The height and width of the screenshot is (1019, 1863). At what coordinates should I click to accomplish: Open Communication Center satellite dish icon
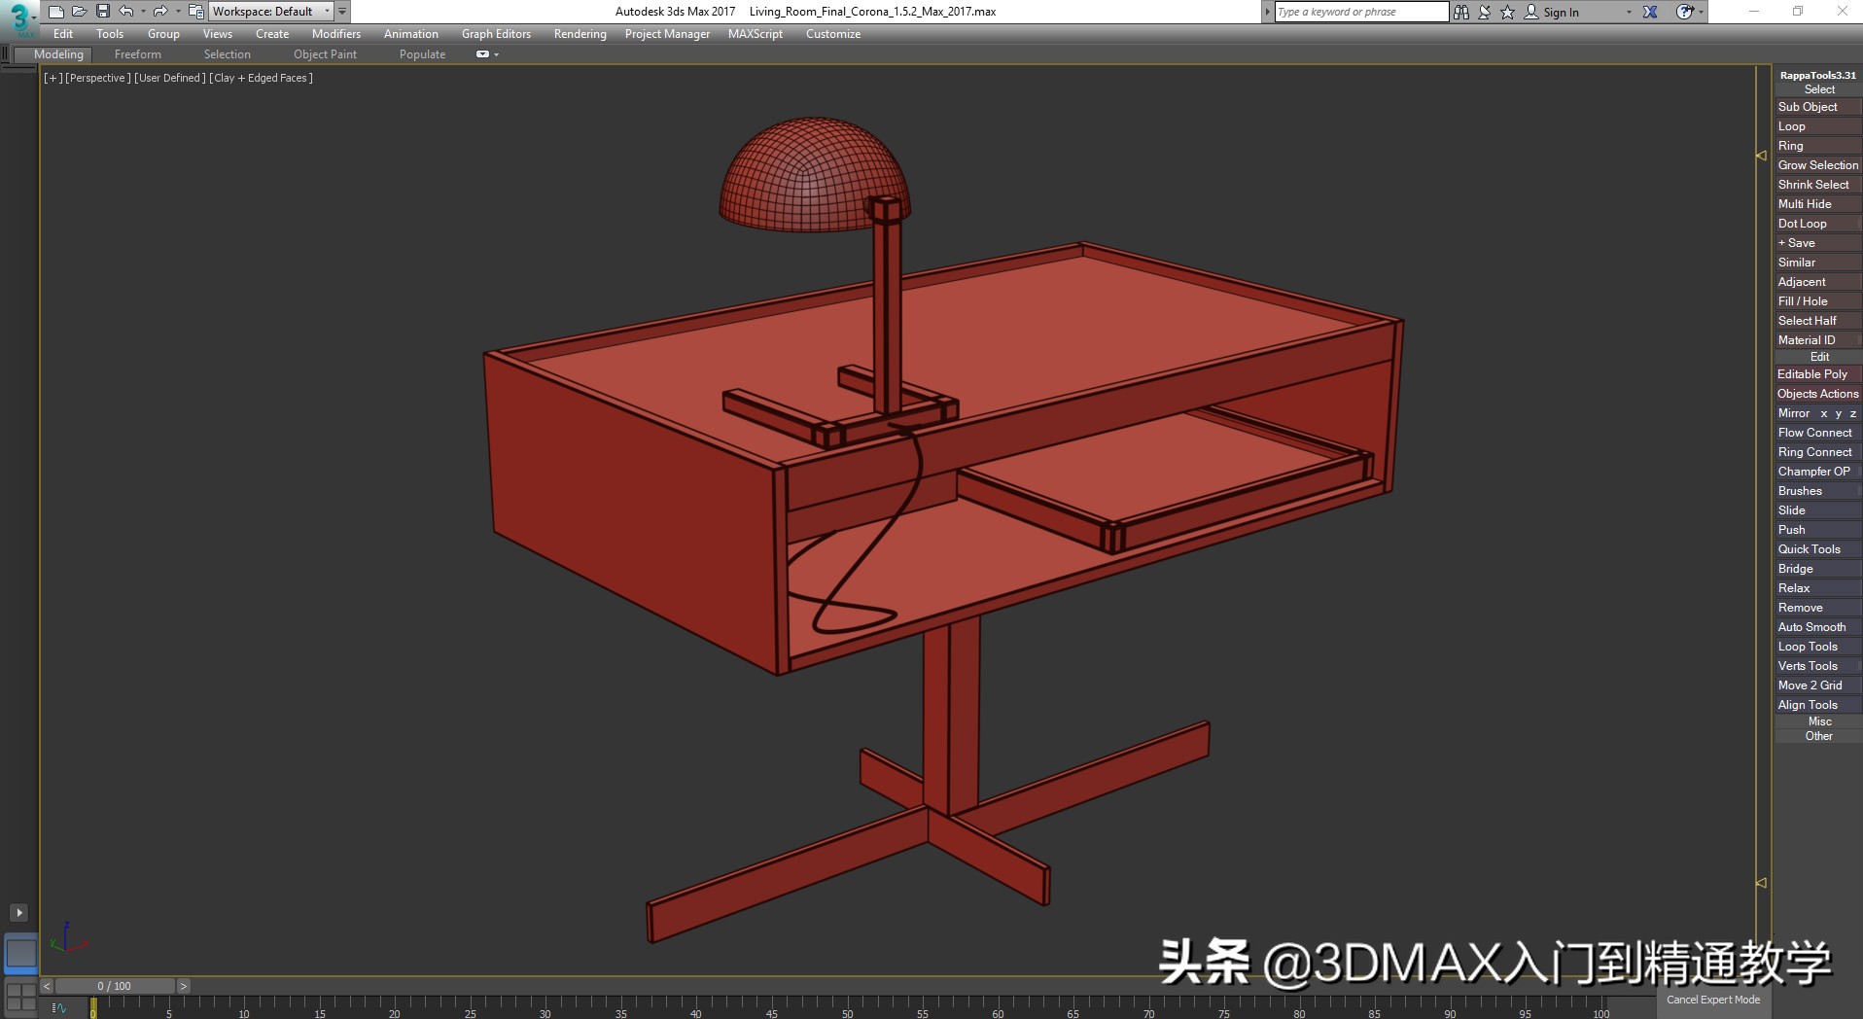pos(1485,12)
